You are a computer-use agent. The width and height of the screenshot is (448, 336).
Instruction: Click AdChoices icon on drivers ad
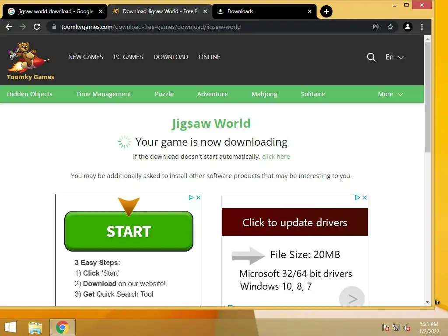pos(357,197)
